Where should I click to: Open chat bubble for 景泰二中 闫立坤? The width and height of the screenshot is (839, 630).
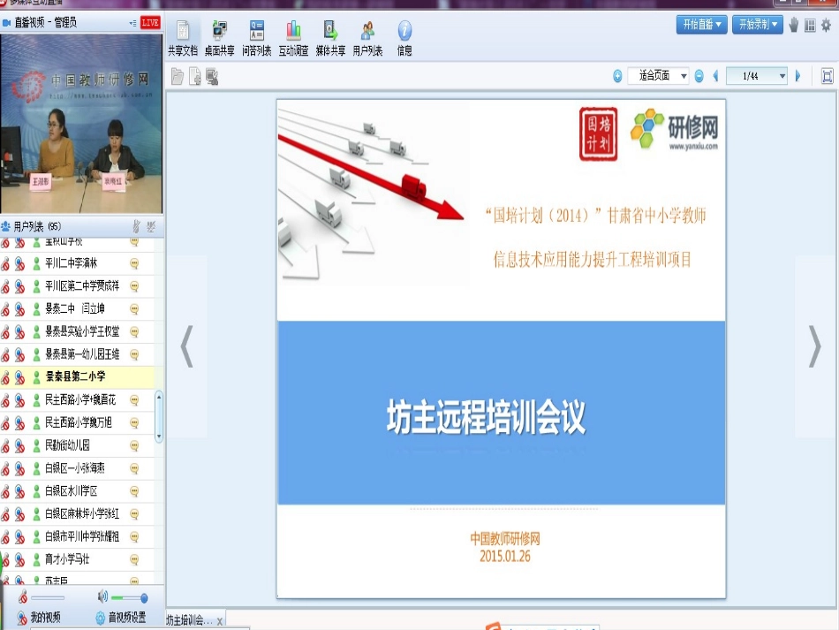(134, 309)
